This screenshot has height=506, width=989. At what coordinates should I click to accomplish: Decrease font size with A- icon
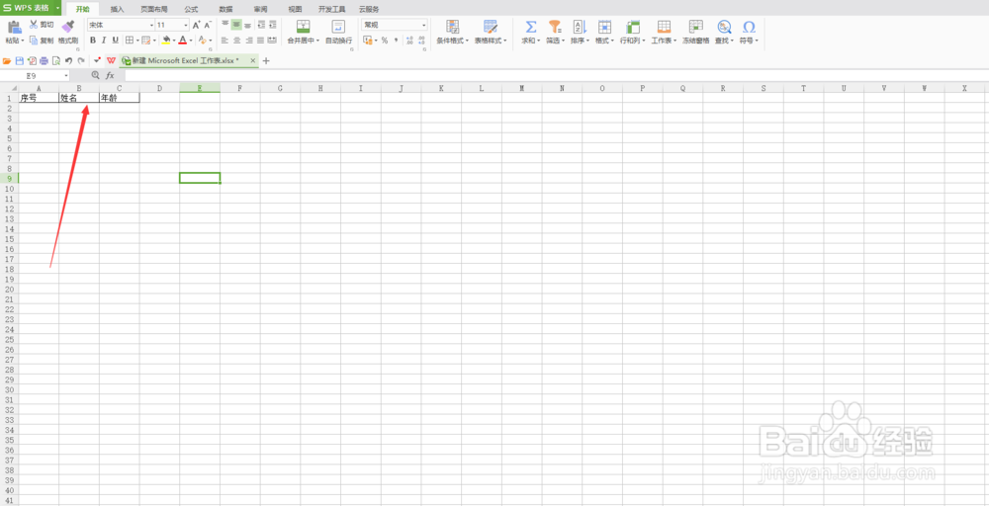[208, 25]
